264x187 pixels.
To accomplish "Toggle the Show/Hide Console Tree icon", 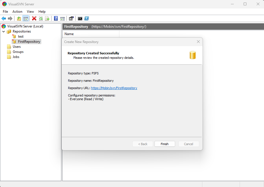I will (26, 18).
